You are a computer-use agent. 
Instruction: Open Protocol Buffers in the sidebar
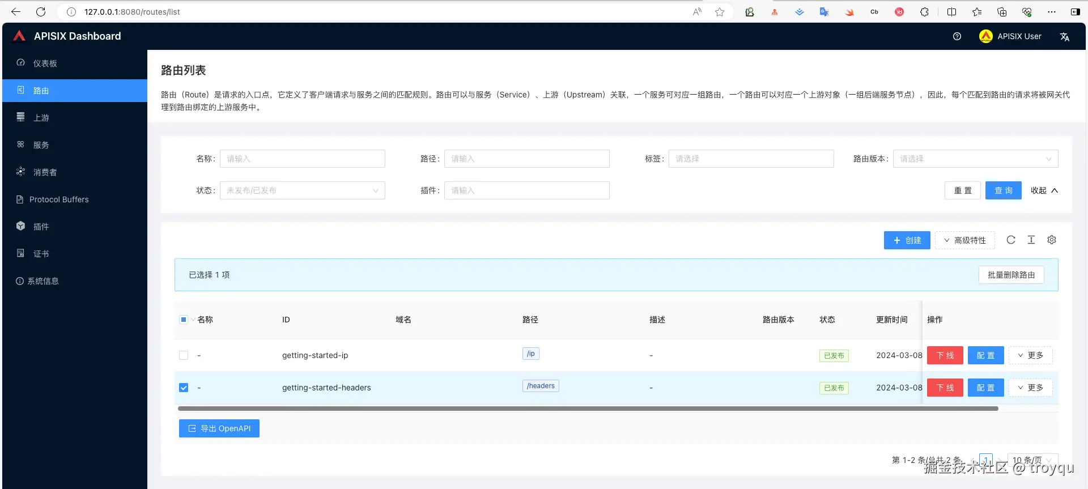[x=75, y=199]
